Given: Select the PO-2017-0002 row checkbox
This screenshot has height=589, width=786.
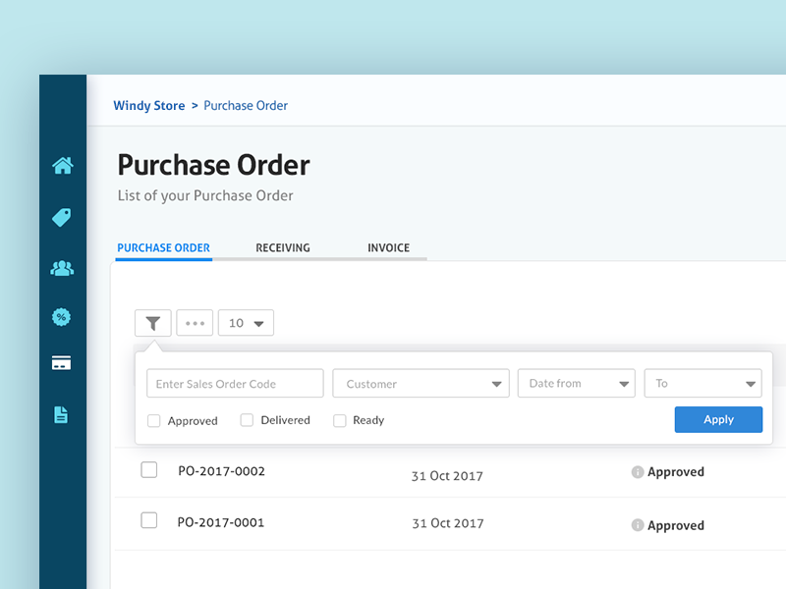Looking at the screenshot, I should (x=149, y=470).
